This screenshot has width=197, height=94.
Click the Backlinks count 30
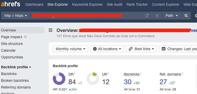128,82
